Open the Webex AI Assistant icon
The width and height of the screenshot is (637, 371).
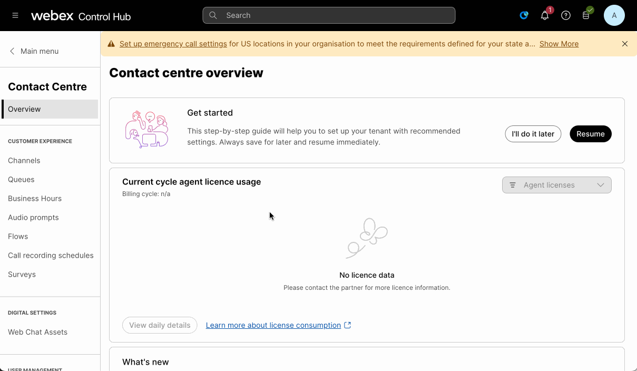[524, 16]
